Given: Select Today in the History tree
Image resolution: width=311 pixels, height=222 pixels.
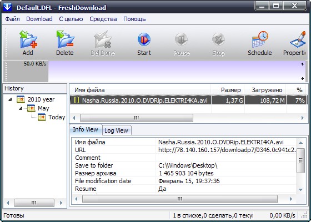Looking at the screenshot, I should click(x=57, y=117).
